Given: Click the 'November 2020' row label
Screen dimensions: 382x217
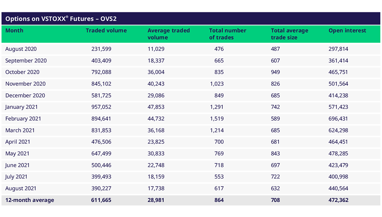Looking at the screenshot, I should click(x=25, y=84).
